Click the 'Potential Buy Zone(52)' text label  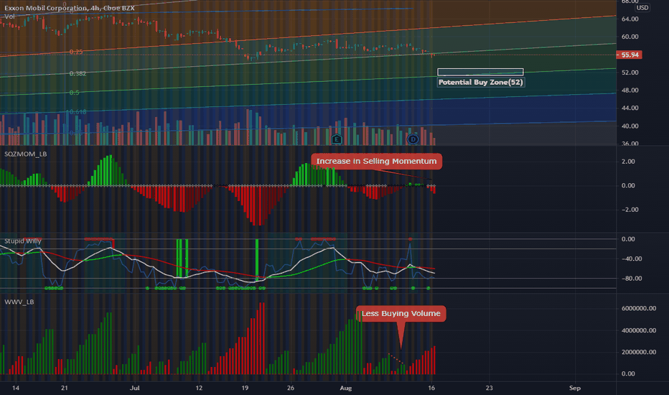tap(481, 82)
